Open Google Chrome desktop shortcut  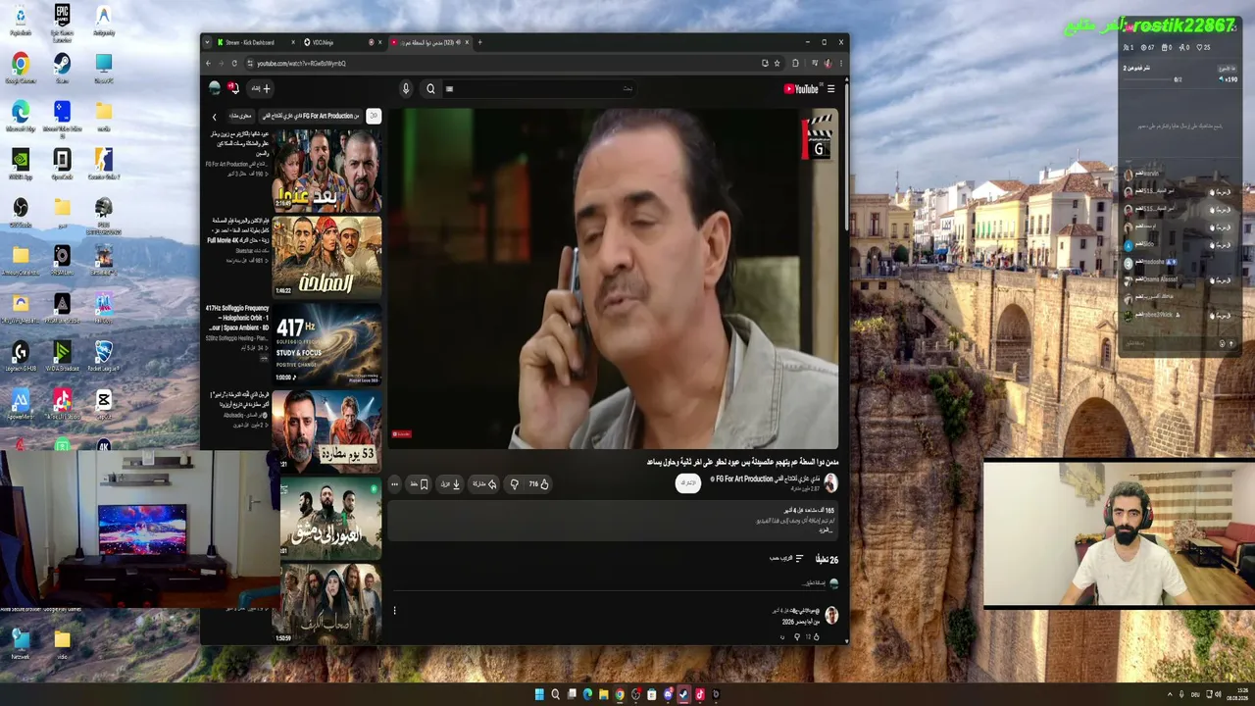[x=21, y=68]
